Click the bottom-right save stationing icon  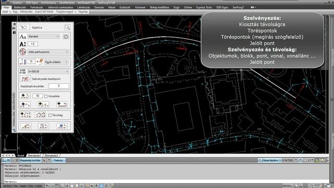tap(62, 126)
